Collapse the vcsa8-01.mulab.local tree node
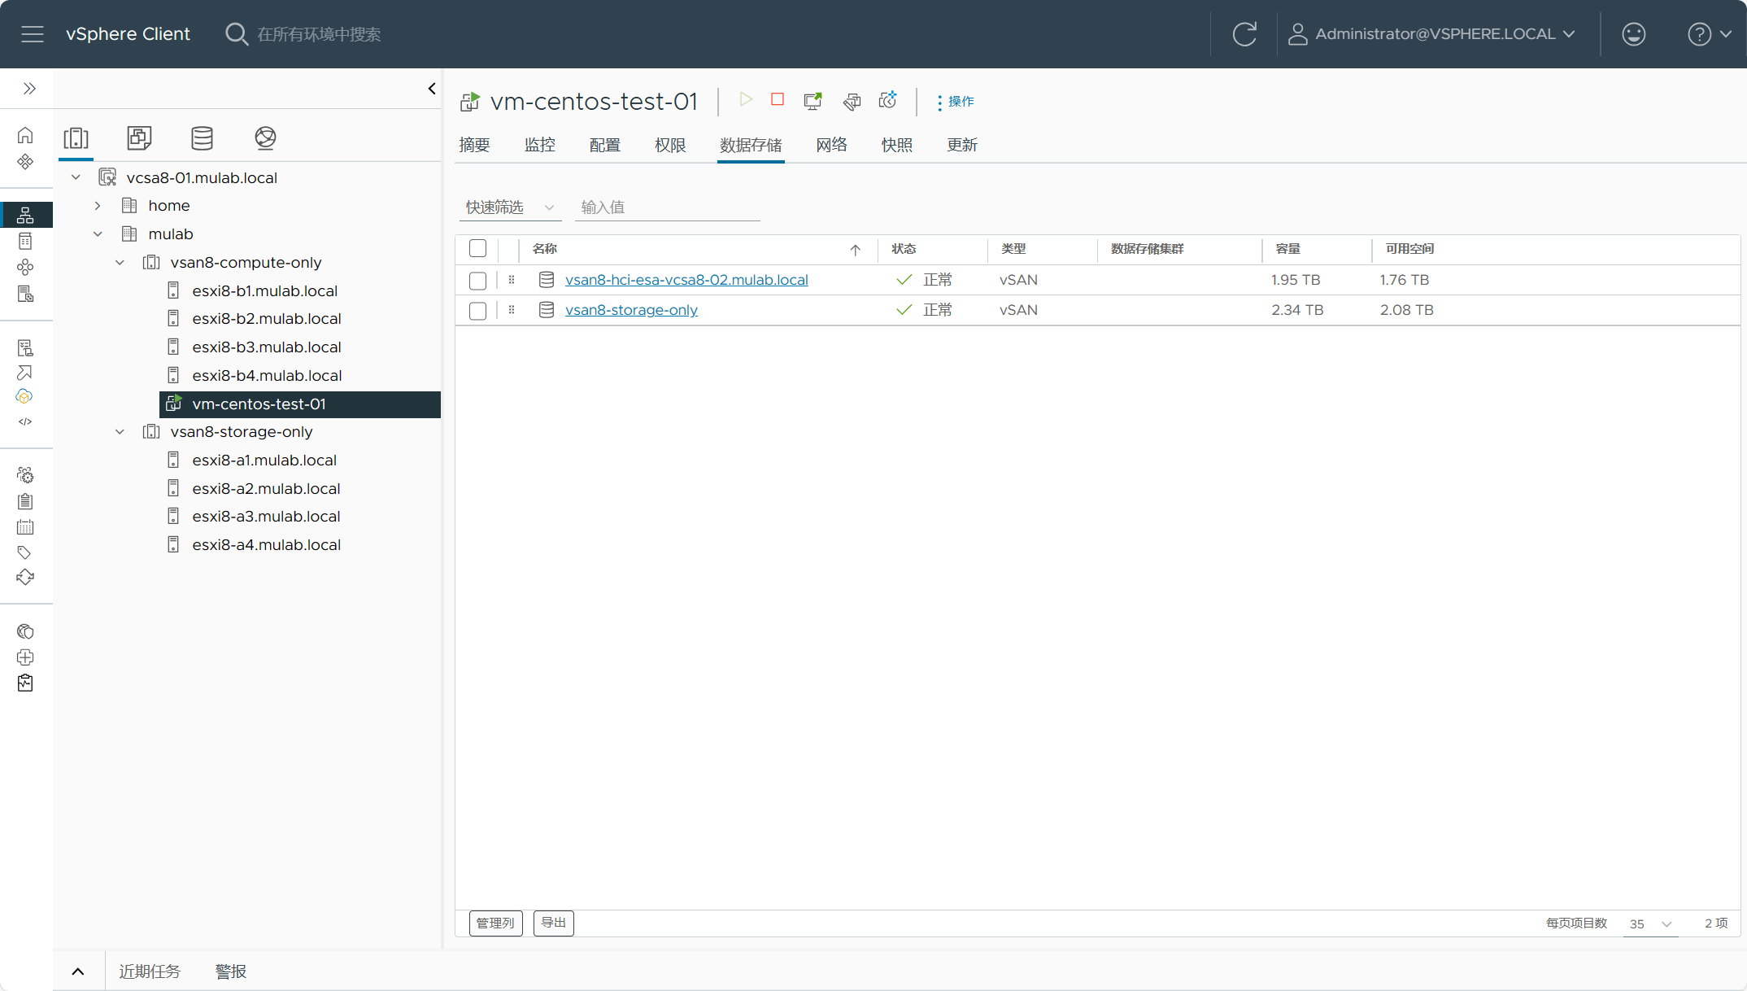Screen dimensions: 1747x991 (76, 177)
